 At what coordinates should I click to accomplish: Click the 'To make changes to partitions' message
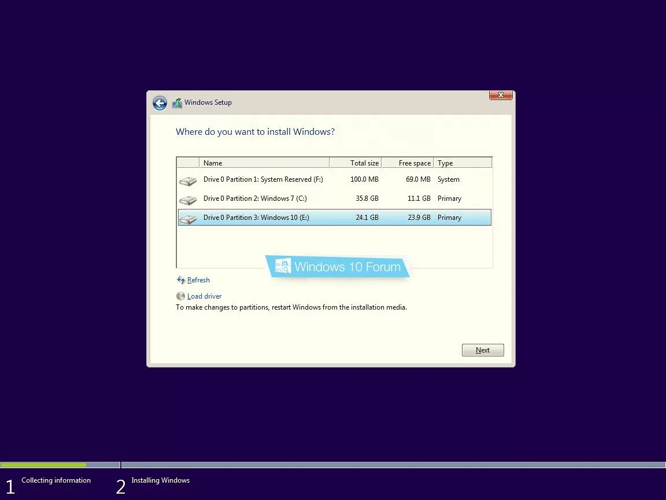291,307
